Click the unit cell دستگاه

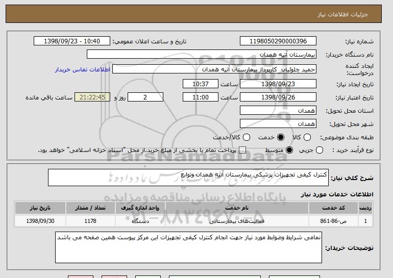140,221
